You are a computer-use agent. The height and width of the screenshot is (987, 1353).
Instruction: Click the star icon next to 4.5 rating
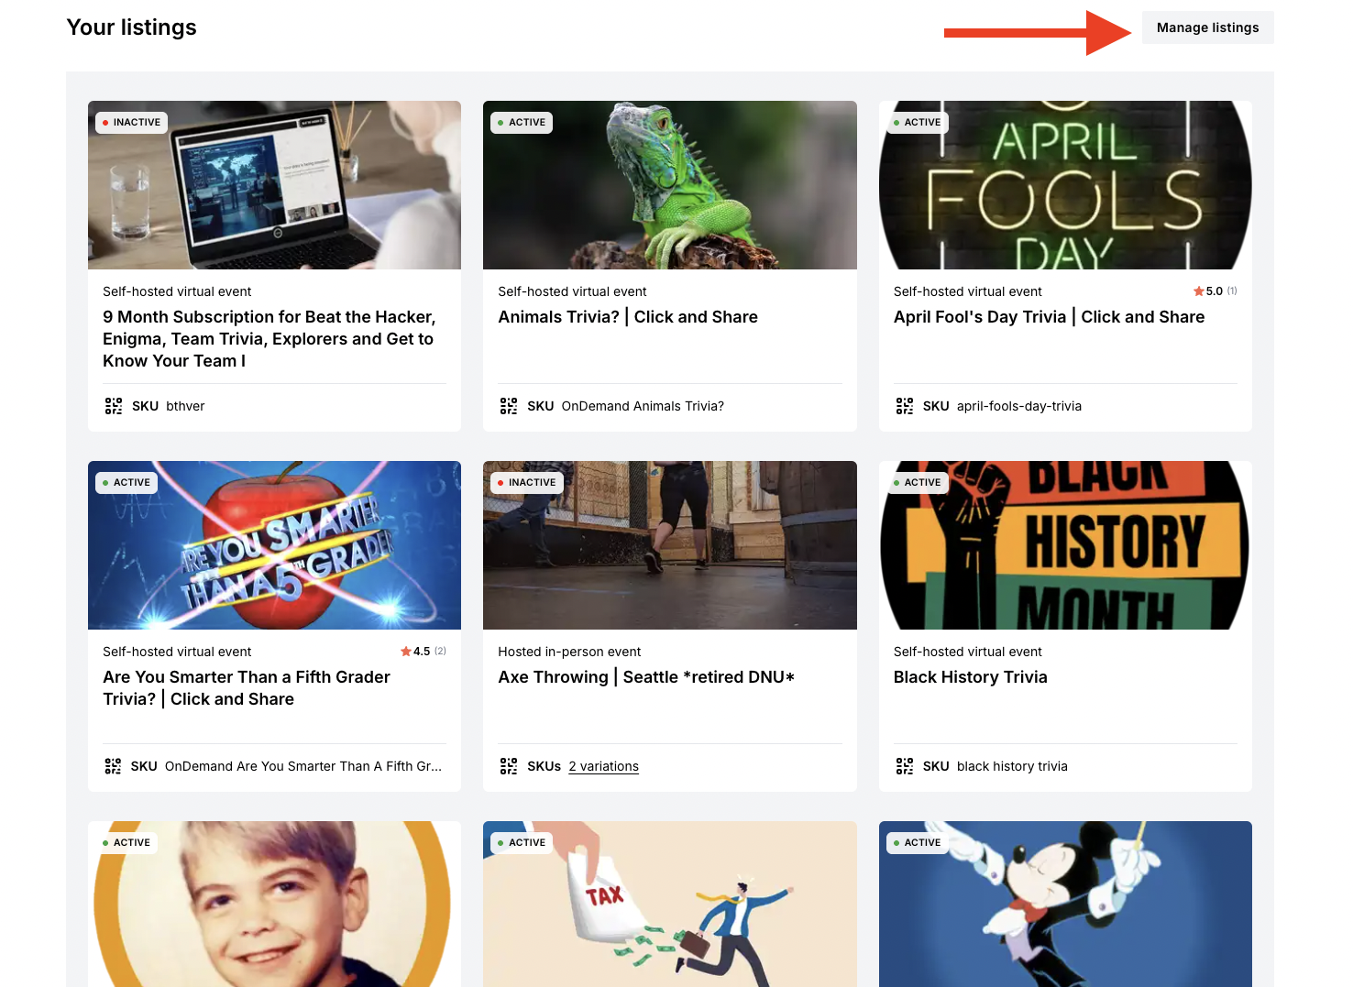pyautogui.click(x=405, y=652)
